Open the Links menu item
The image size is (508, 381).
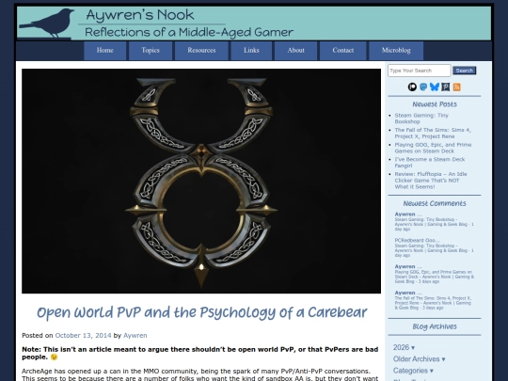coord(251,51)
